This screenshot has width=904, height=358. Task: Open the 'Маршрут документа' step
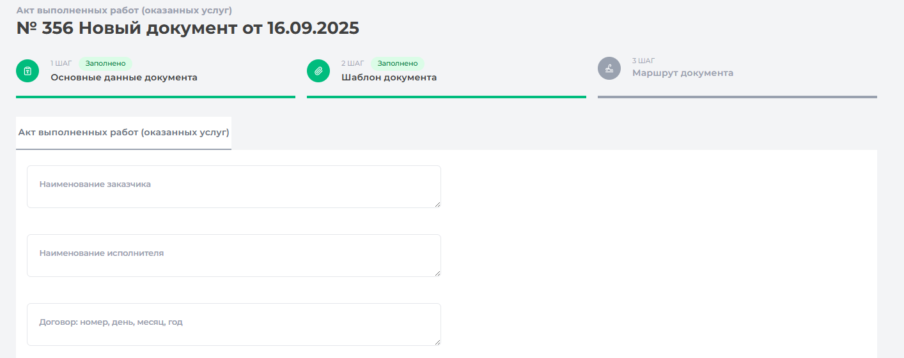tap(682, 73)
